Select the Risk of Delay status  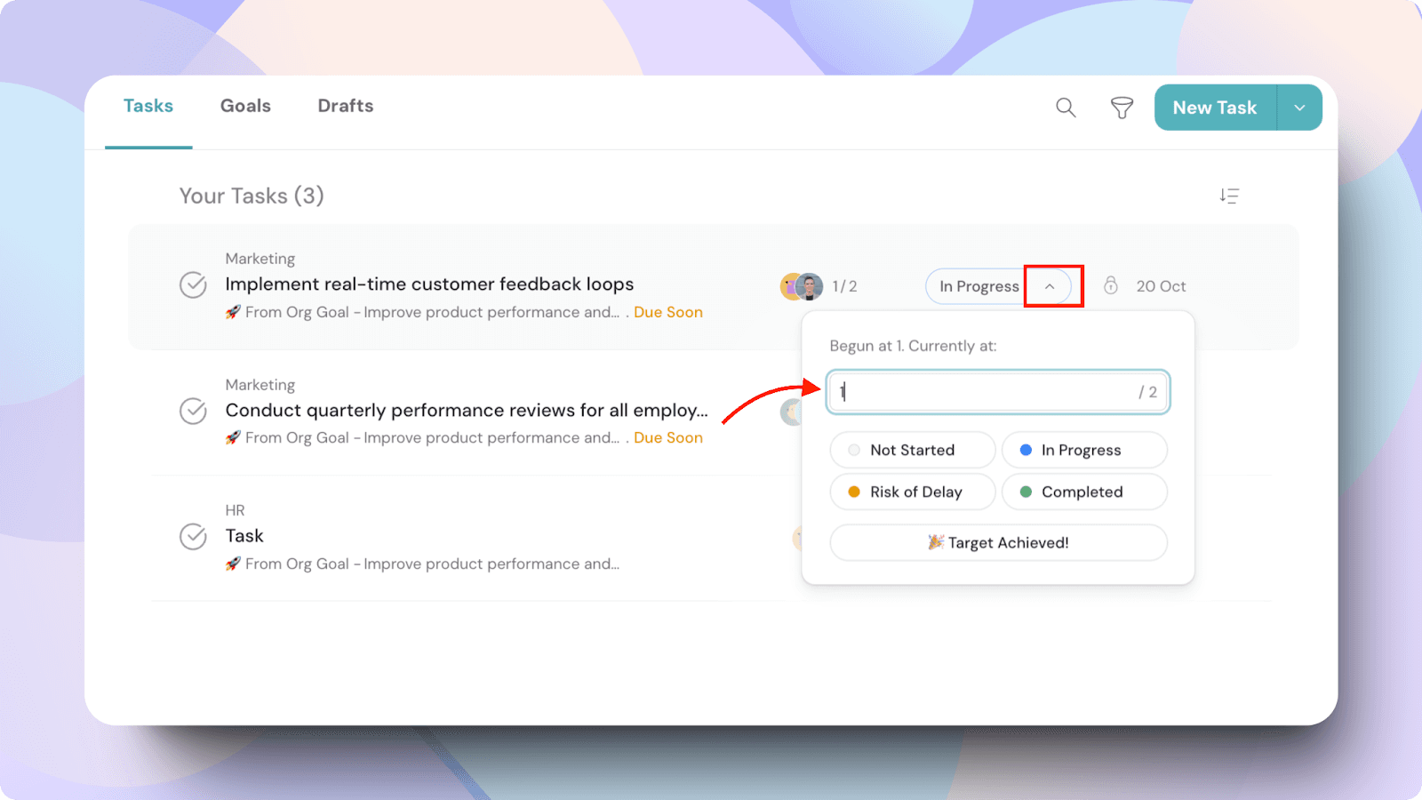coord(912,492)
